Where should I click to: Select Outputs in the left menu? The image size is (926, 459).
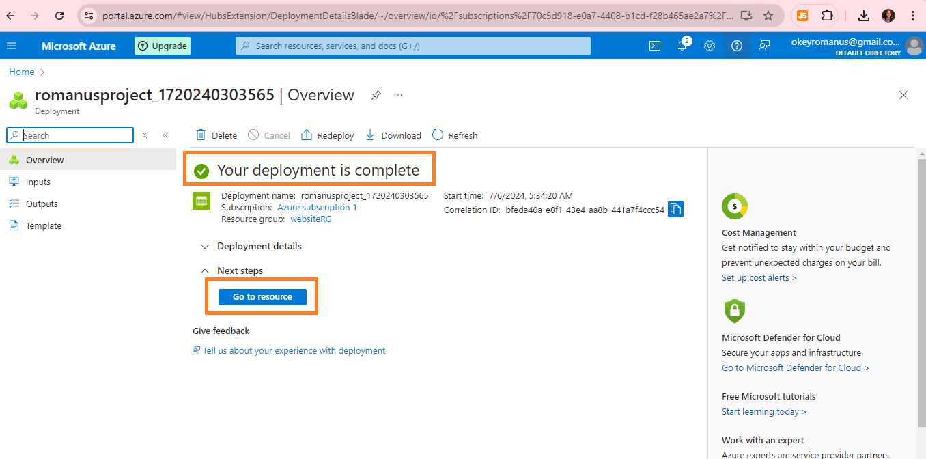coord(88,204)
